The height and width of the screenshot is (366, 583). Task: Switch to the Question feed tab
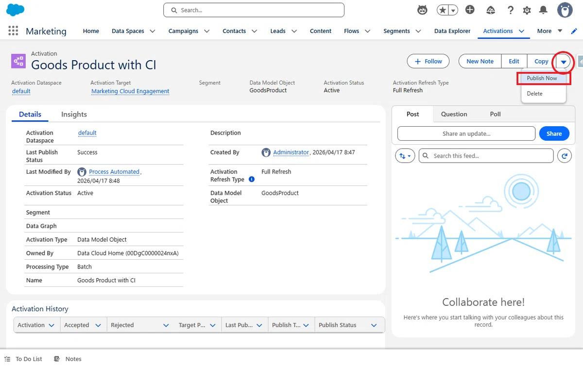[454, 114]
